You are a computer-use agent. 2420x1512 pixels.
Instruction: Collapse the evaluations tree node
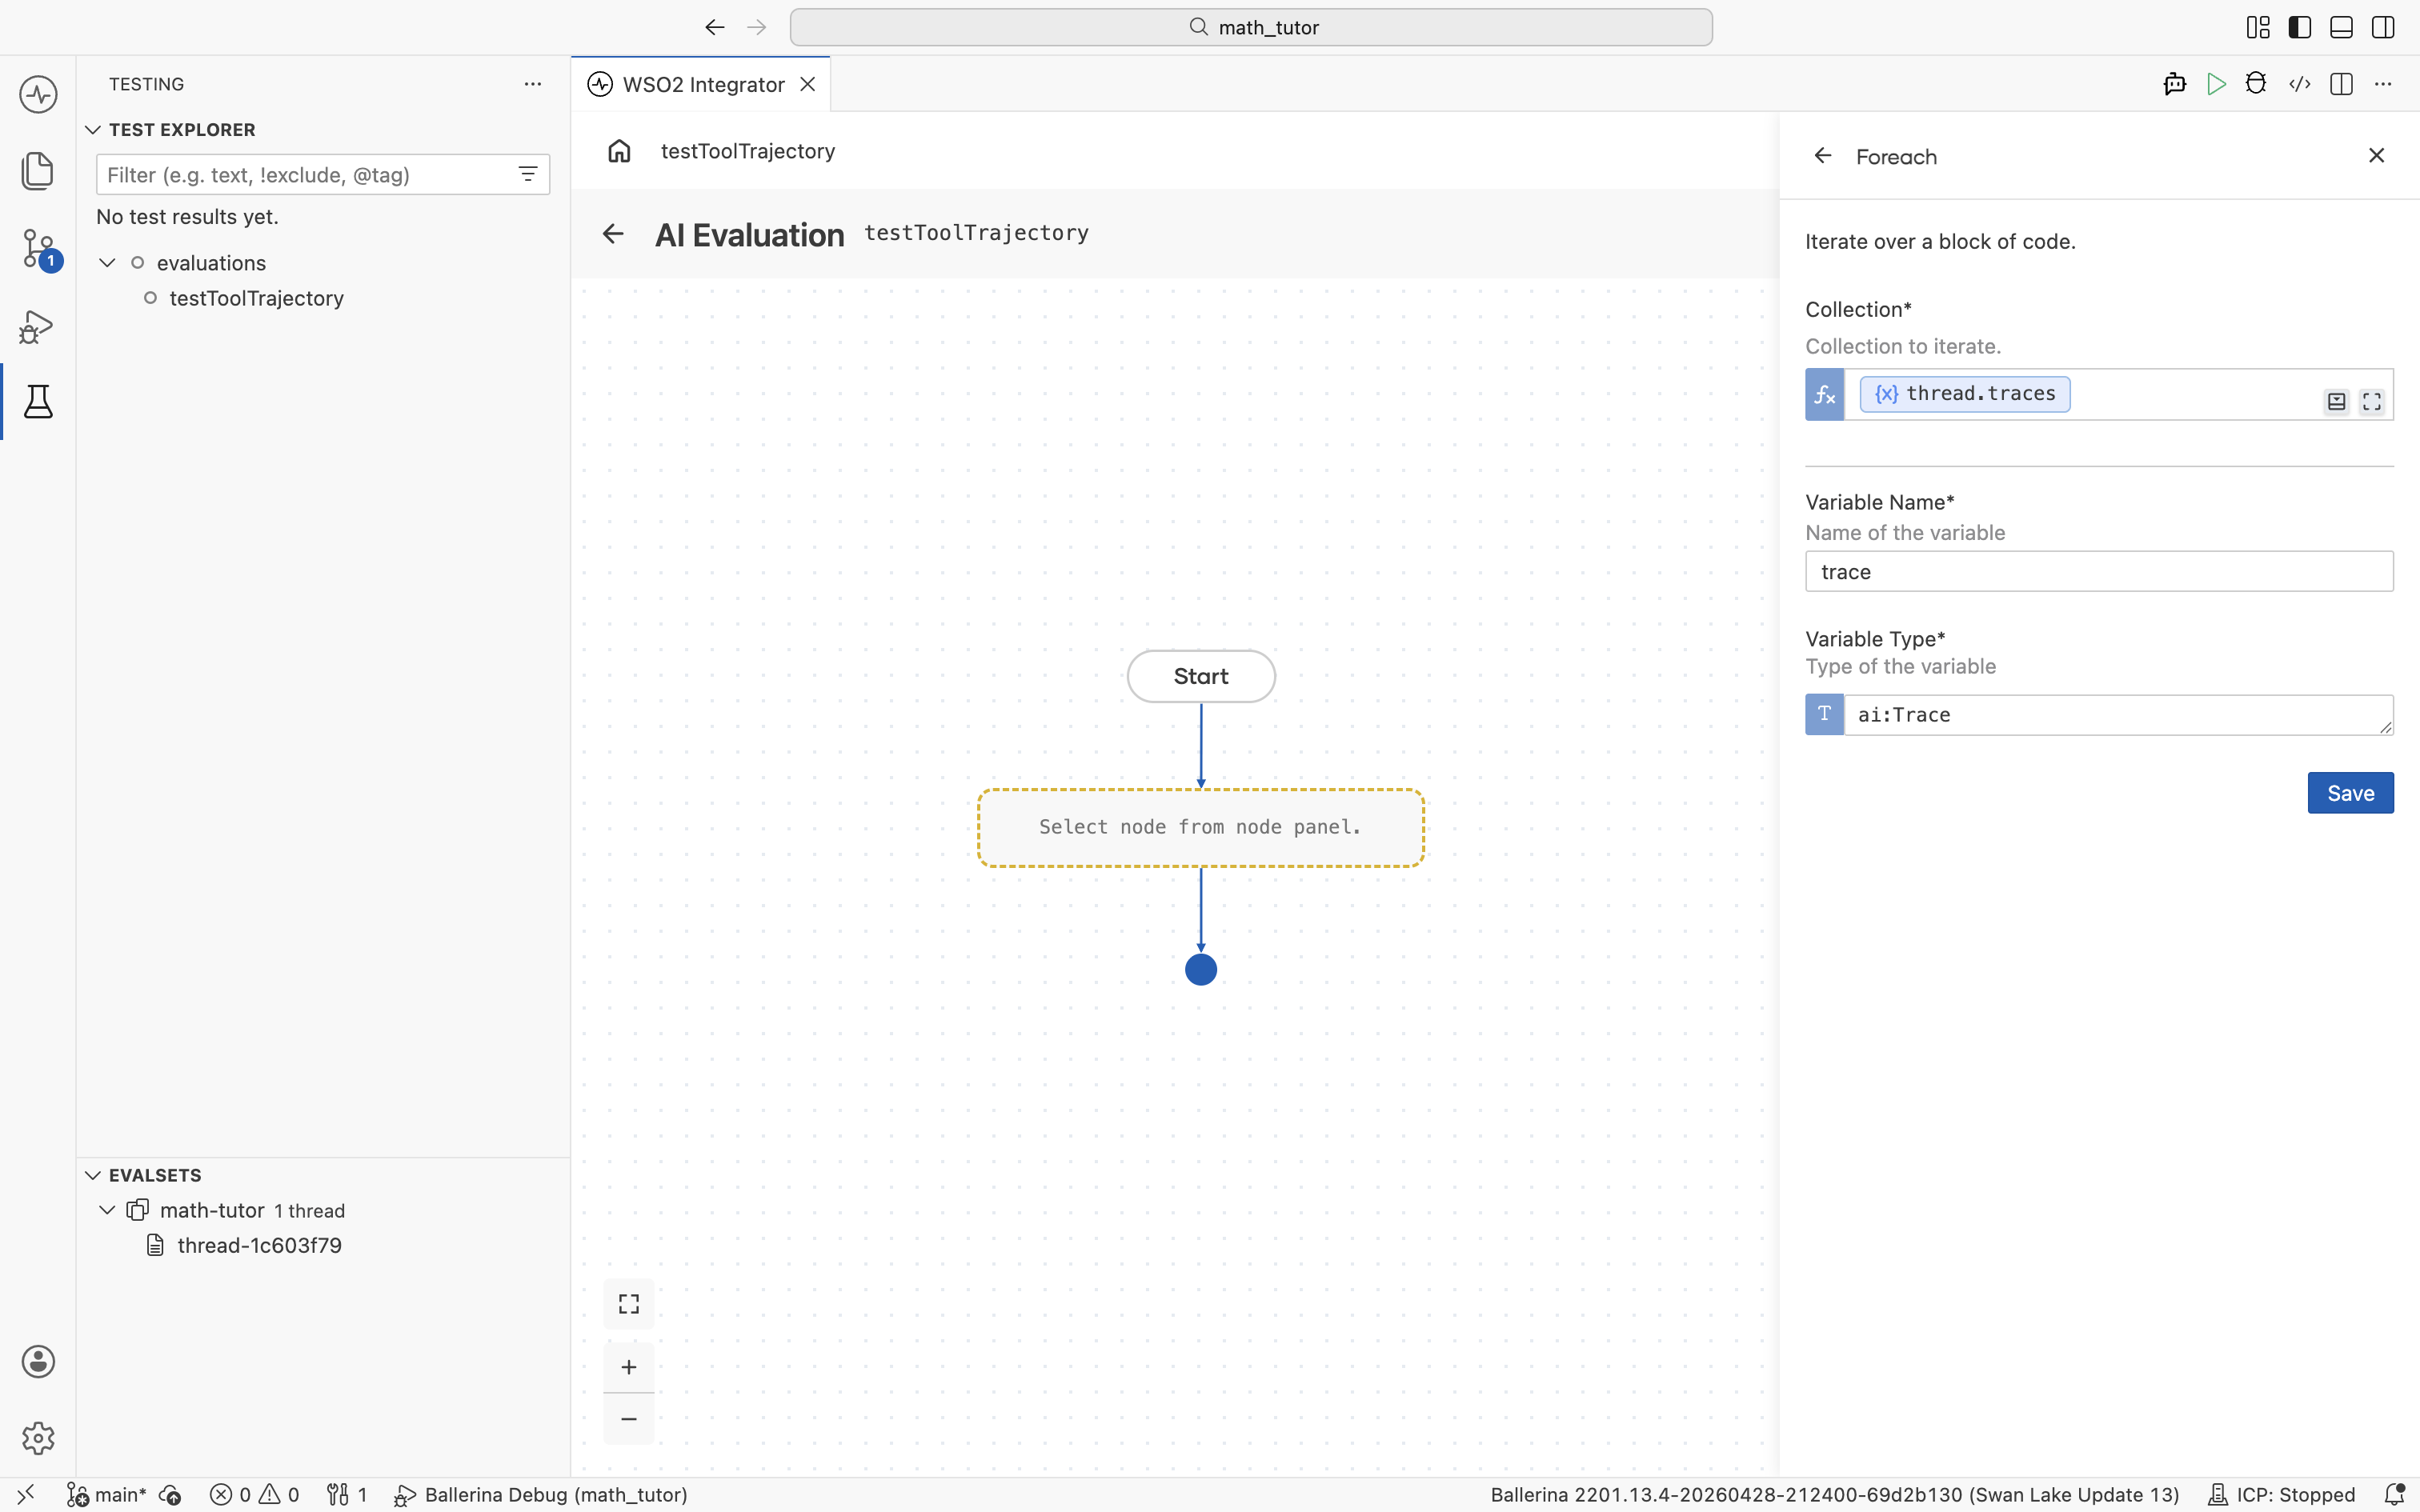[x=107, y=263]
